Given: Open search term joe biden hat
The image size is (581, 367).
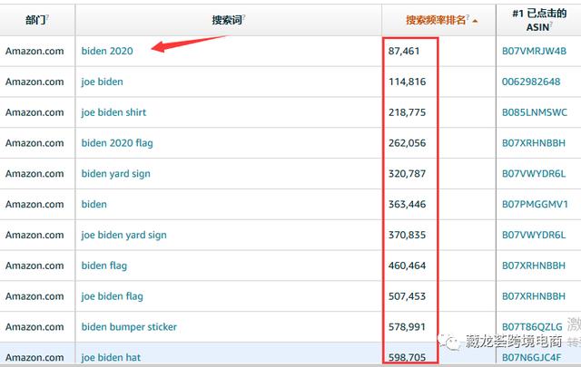Looking at the screenshot, I should (111, 358).
